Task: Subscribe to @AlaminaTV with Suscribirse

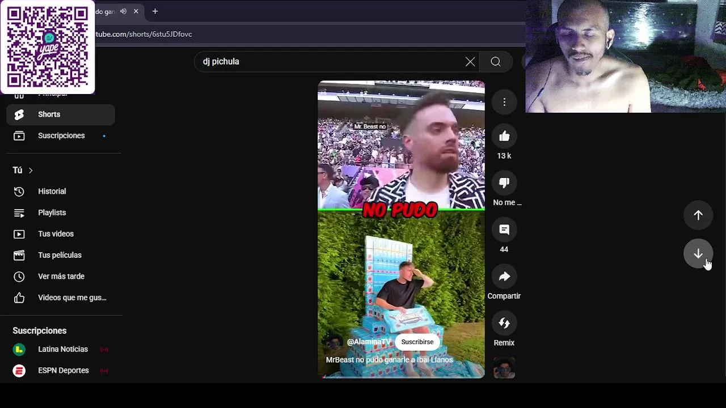Action: pyautogui.click(x=417, y=342)
